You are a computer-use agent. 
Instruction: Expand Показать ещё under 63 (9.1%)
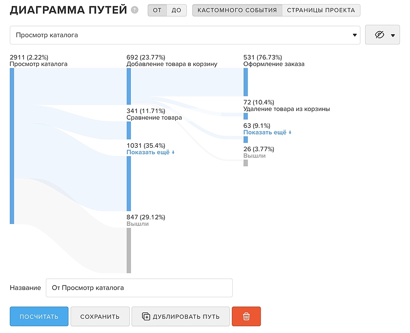pyautogui.click(x=267, y=132)
